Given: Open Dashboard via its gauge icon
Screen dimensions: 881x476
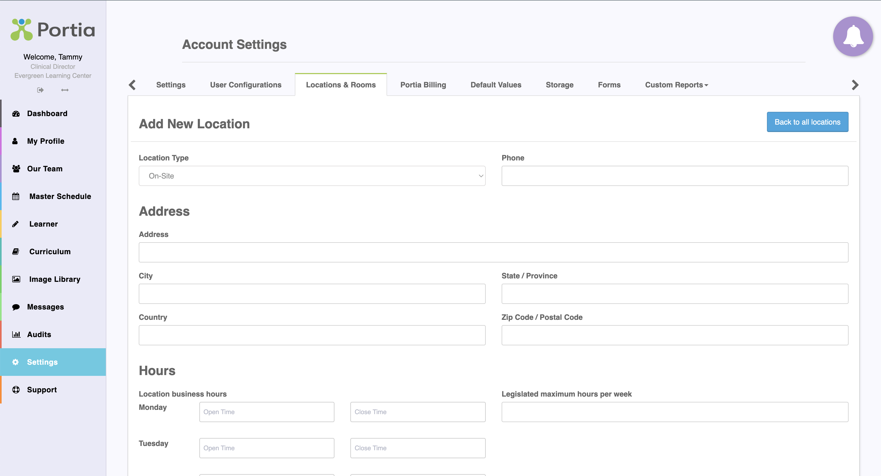Looking at the screenshot, I should (x=16, y=113).
